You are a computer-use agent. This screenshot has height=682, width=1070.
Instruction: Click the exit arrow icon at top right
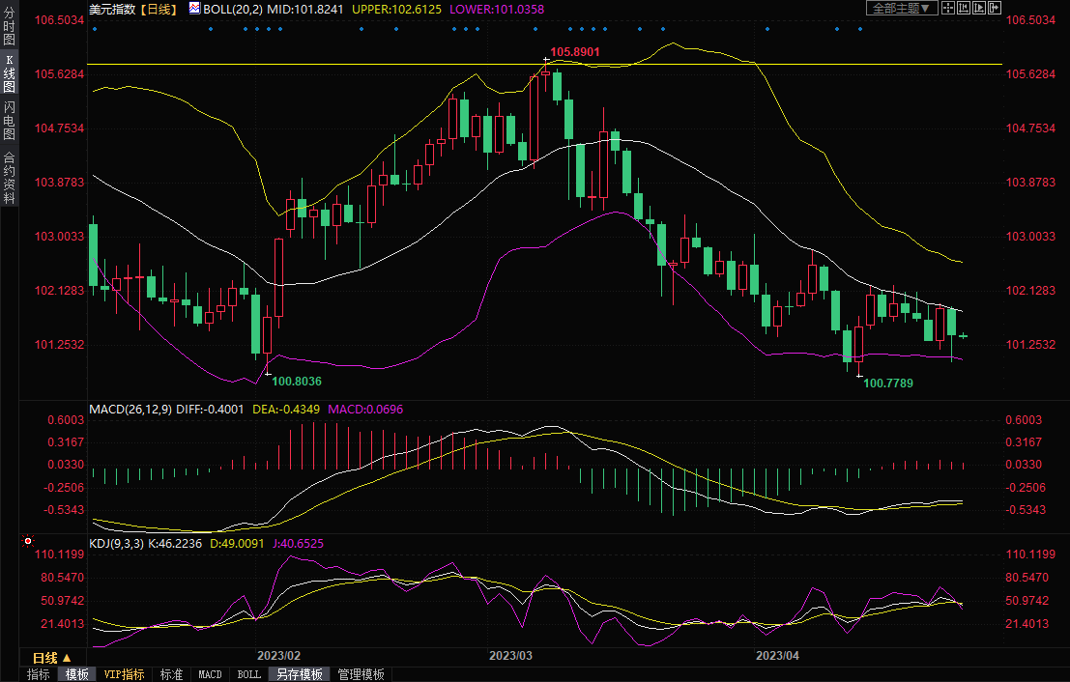(993, 8)
